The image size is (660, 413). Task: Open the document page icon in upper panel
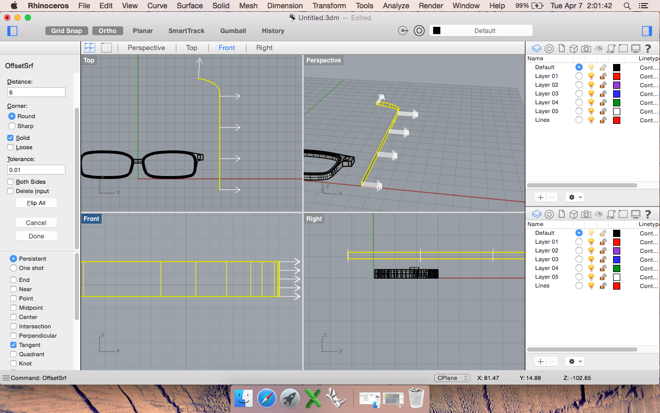coord(562,49)
